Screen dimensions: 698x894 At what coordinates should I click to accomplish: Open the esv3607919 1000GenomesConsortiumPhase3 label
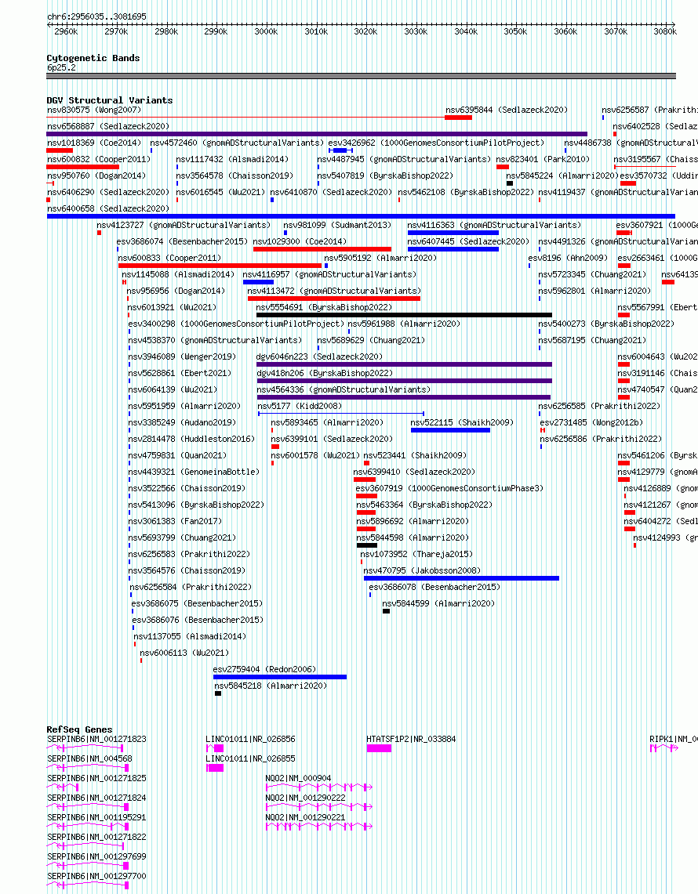(x=449, y=488)
